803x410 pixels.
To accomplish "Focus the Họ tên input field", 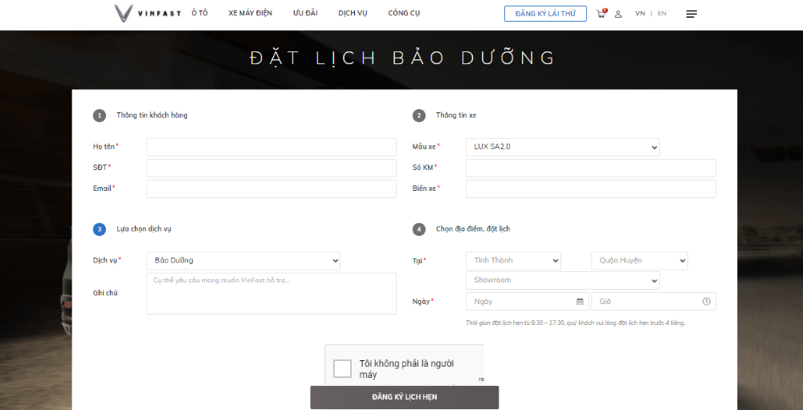I will [x=271, y=147].
